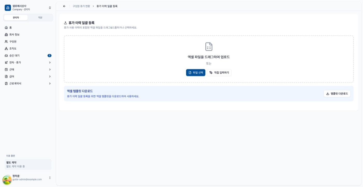Click the upload icon beside the page title
This screenshot has height=187, width=363.
[x=66, y=23]
